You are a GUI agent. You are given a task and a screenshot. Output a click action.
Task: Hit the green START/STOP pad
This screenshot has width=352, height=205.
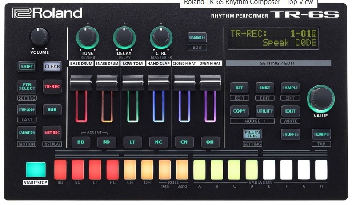click(x=36, y=170)
